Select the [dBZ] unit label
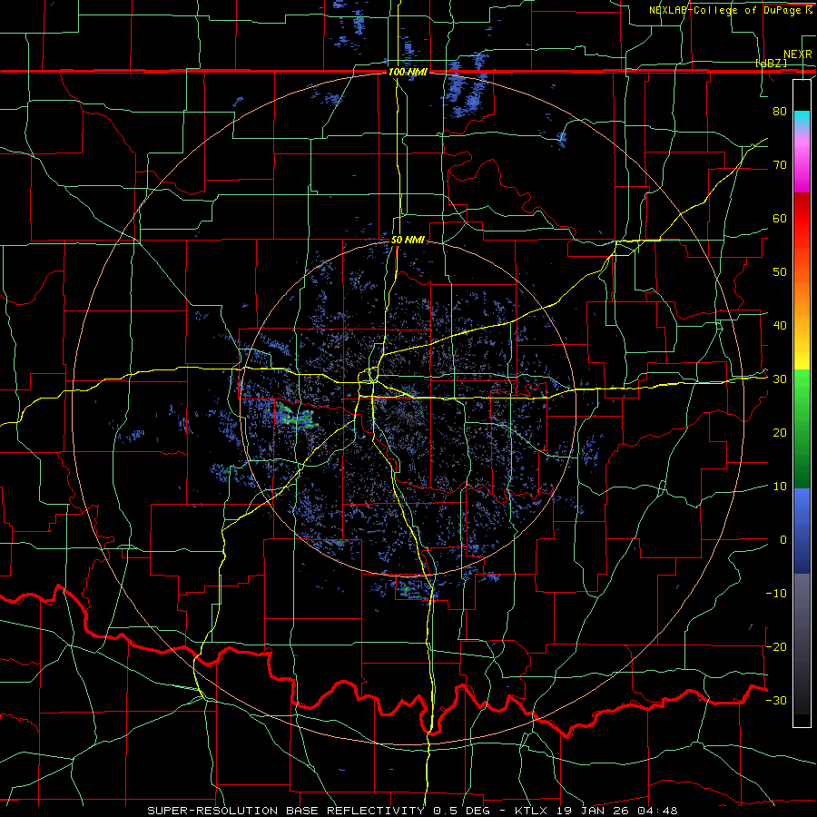This screenshot has width=817, height=817. click(x=771, y=64)
